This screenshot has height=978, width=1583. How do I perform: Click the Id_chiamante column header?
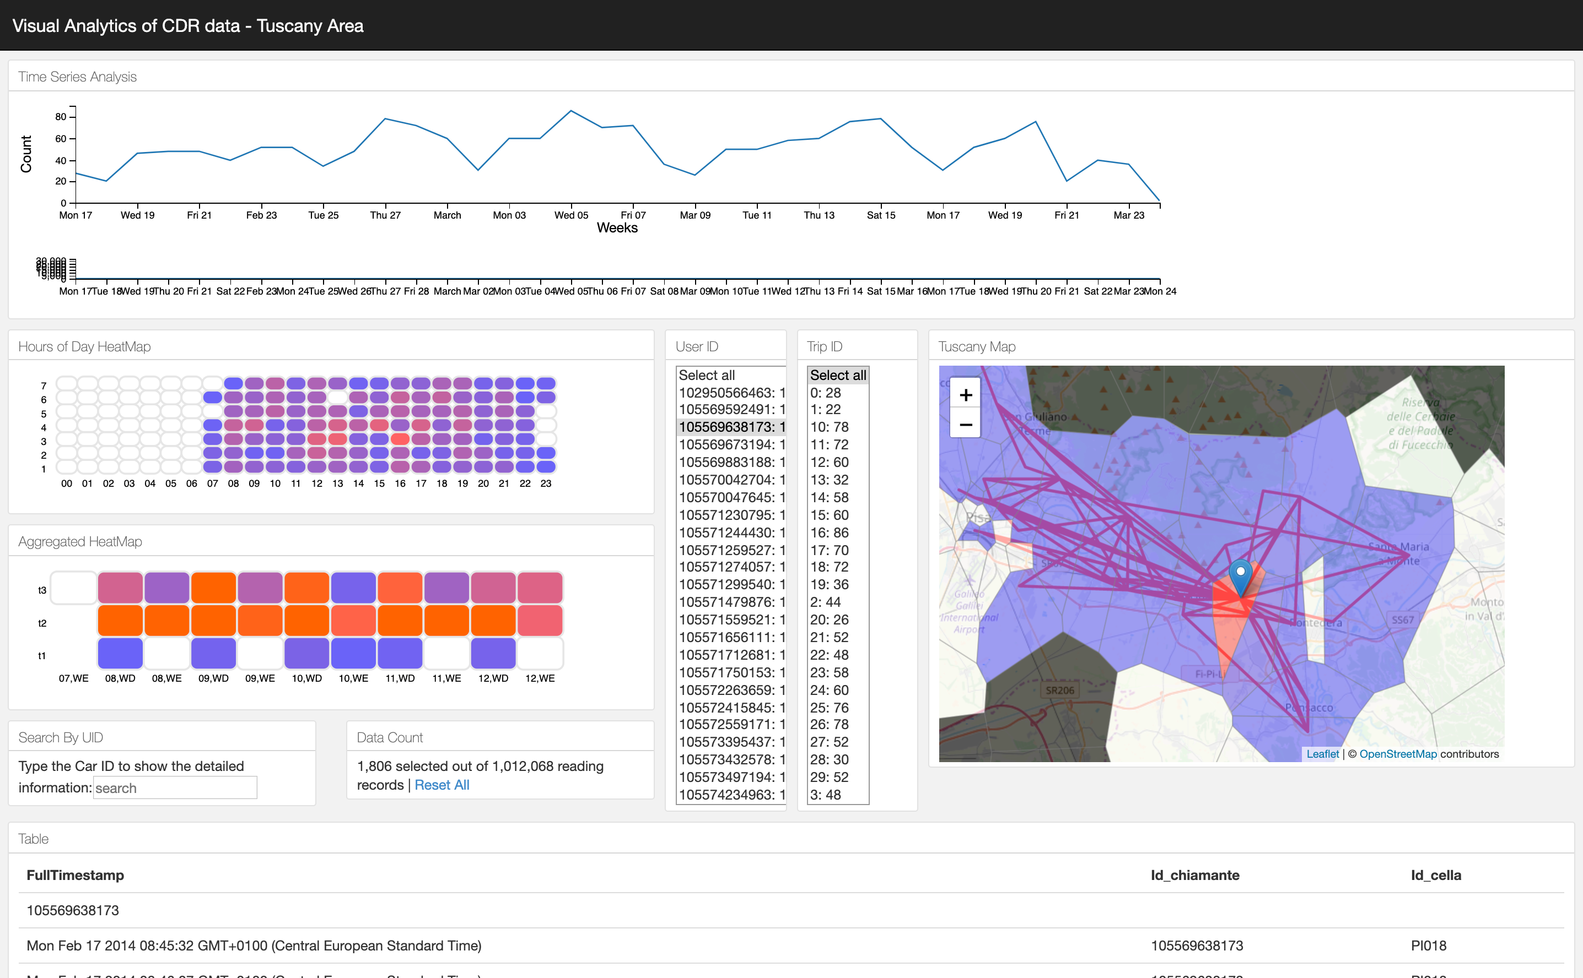[1194, 875]
